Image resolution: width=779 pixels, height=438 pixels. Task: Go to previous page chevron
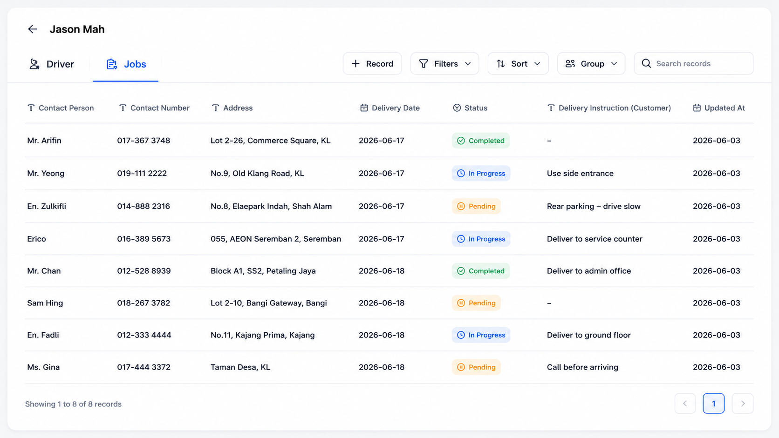click(x=685, y=404)
